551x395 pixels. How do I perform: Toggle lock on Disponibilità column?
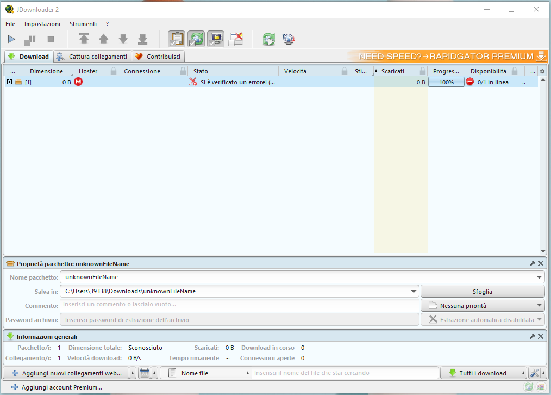point(515,71)
